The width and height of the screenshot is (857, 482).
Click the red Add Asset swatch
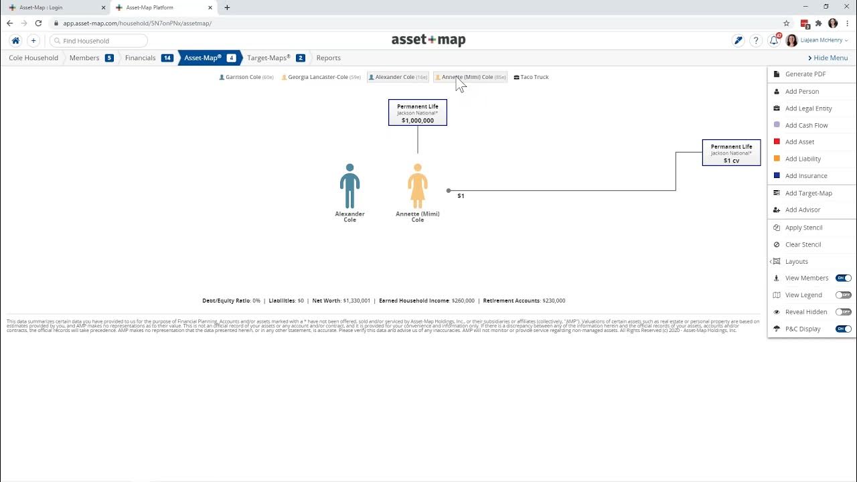click(x=777, y=141)
